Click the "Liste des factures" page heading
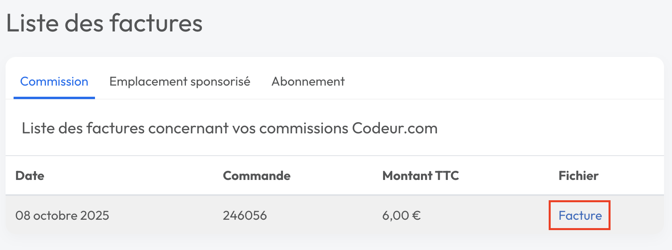The width and height of the screenshot is (672, 250). tap(105, 23)
